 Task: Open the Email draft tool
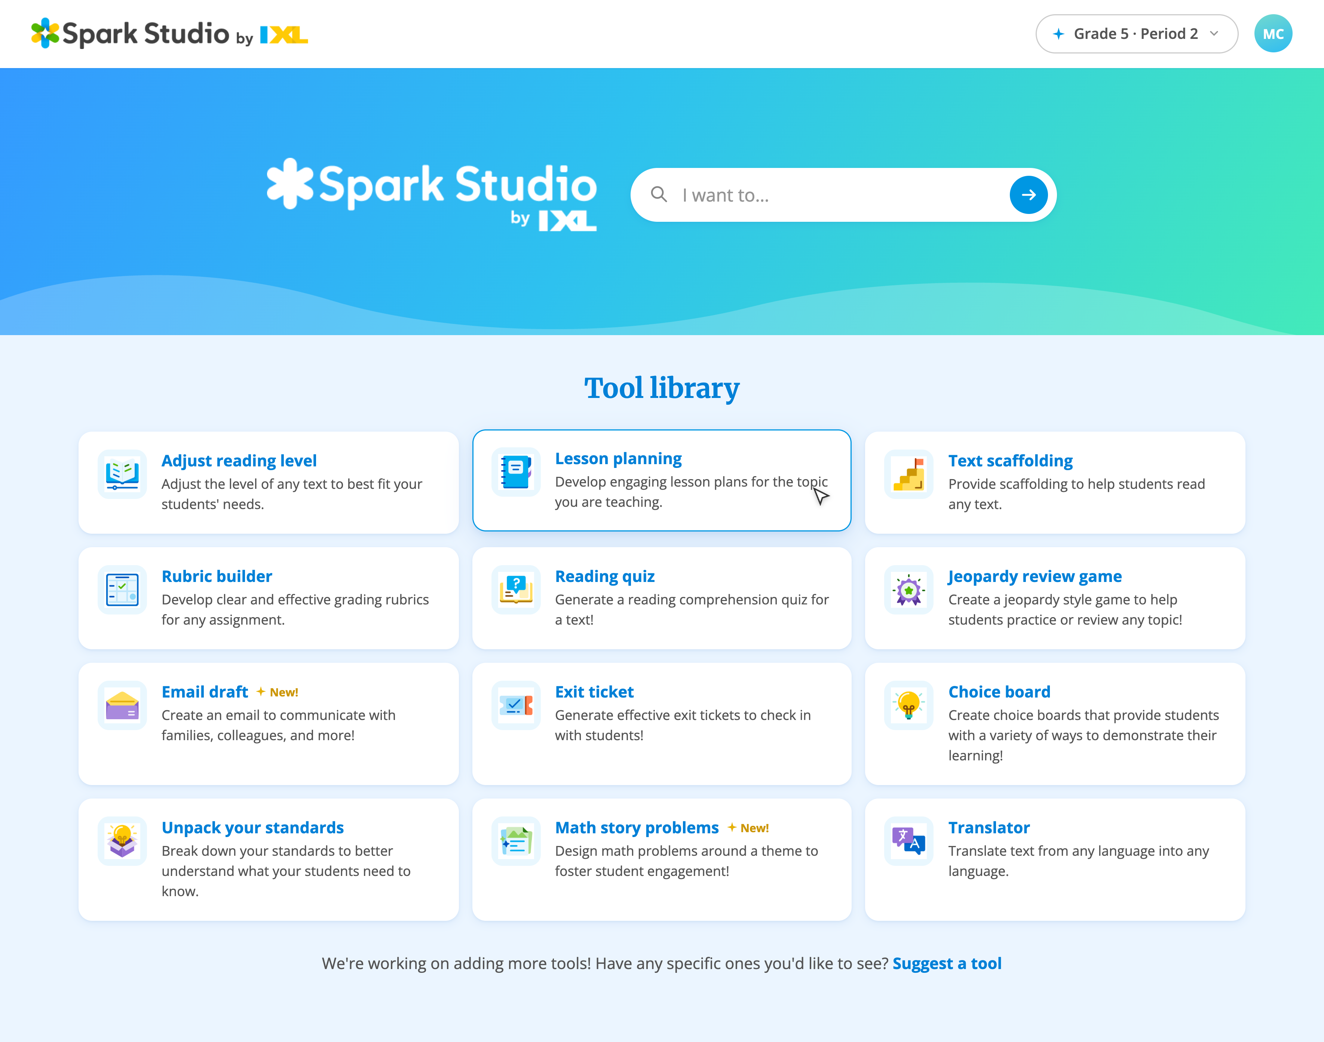[269, 724]
